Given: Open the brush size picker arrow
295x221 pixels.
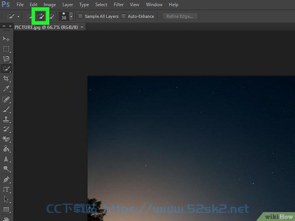Looking at the screenshot, I should 71,17.
